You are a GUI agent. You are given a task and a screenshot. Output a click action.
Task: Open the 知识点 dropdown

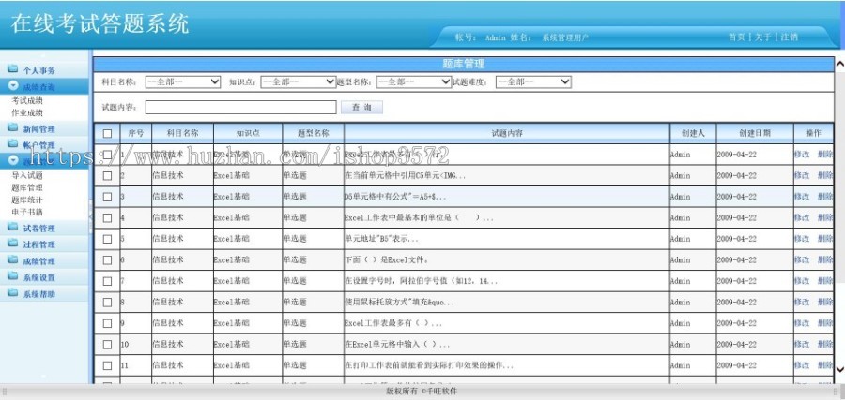[299, 81]
